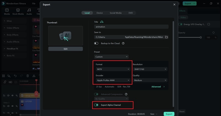
Task: Click the timeline playhead marker
Action: [x=36, y=80]
